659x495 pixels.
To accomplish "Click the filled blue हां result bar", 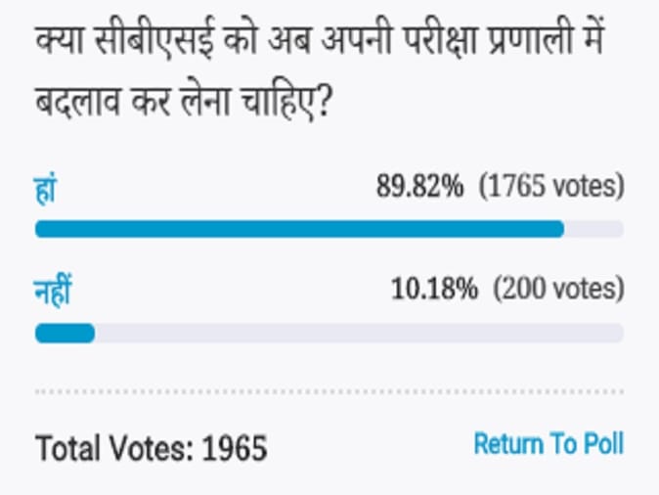I will coord(299,229).
